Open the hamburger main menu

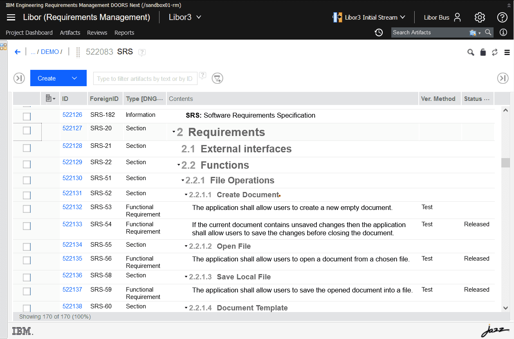coord(11,17)
